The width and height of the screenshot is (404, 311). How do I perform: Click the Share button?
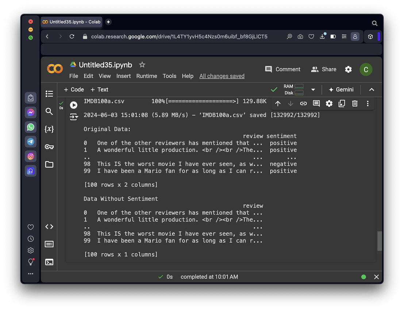click(323, 69)
